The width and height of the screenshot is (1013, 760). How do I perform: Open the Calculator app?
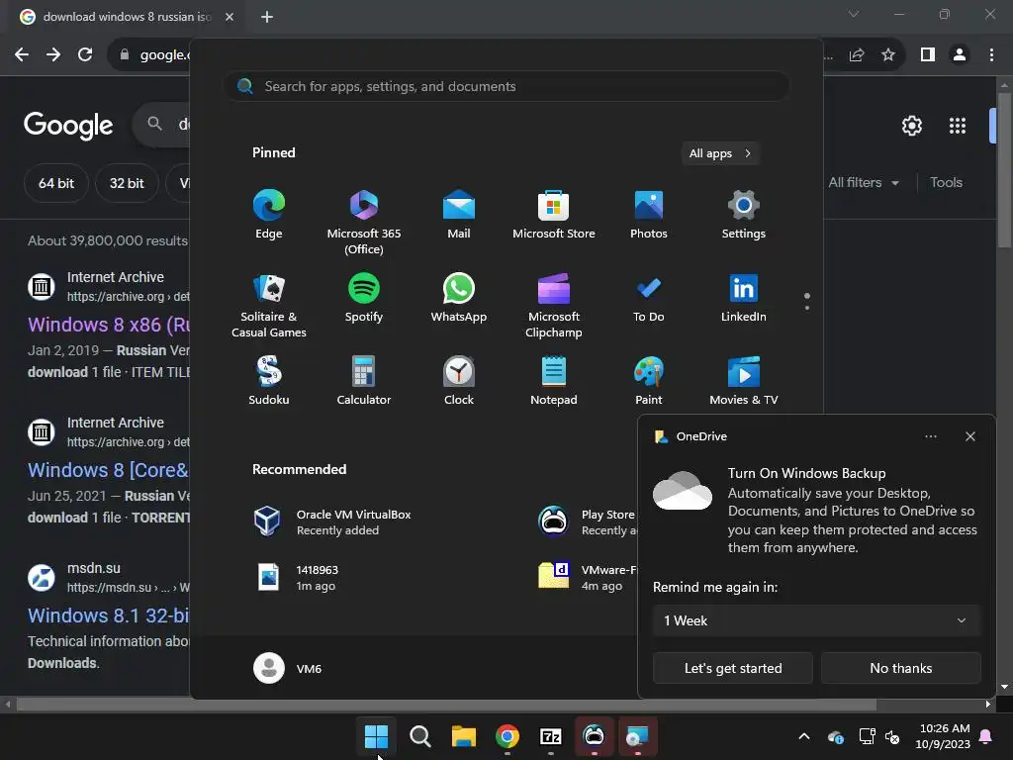point(364,381)
